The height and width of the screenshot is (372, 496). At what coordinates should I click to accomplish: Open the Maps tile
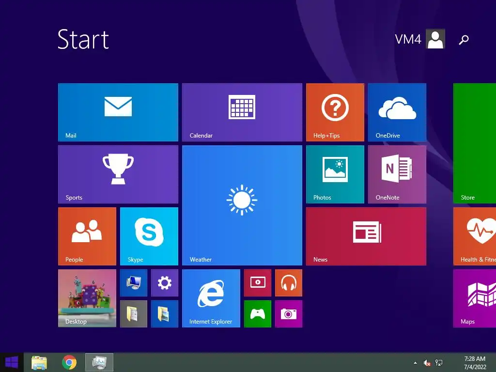click(x=475, y=298)
